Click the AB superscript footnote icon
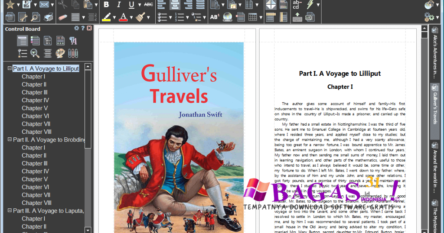 coord(214,17)
